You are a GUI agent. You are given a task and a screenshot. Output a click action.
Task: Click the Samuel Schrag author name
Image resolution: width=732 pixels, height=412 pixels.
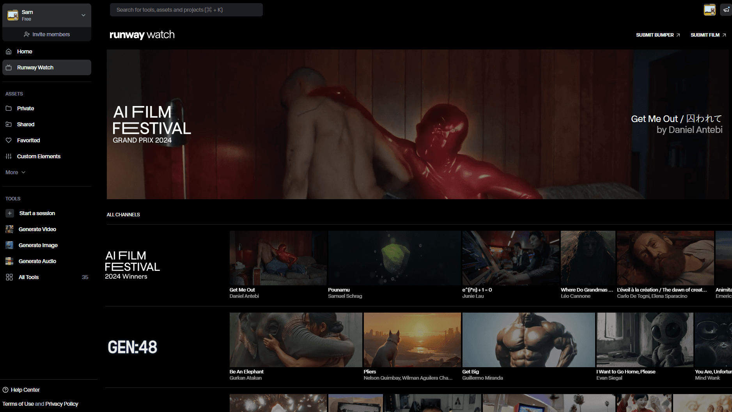345,296
